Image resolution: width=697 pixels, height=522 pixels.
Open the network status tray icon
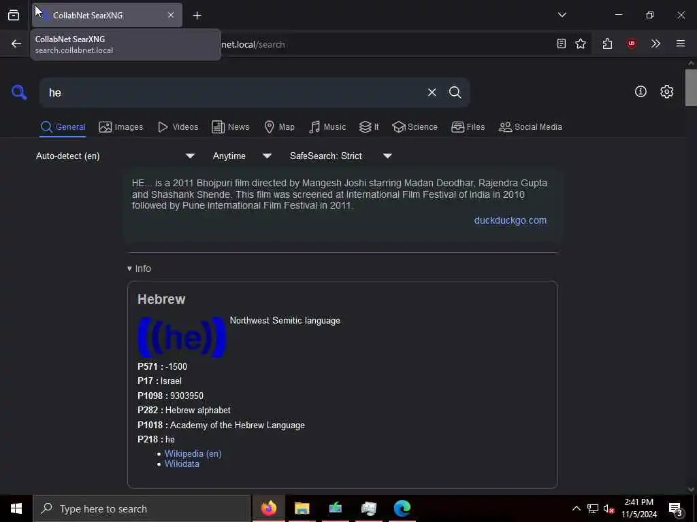click(x=593, y=508)
